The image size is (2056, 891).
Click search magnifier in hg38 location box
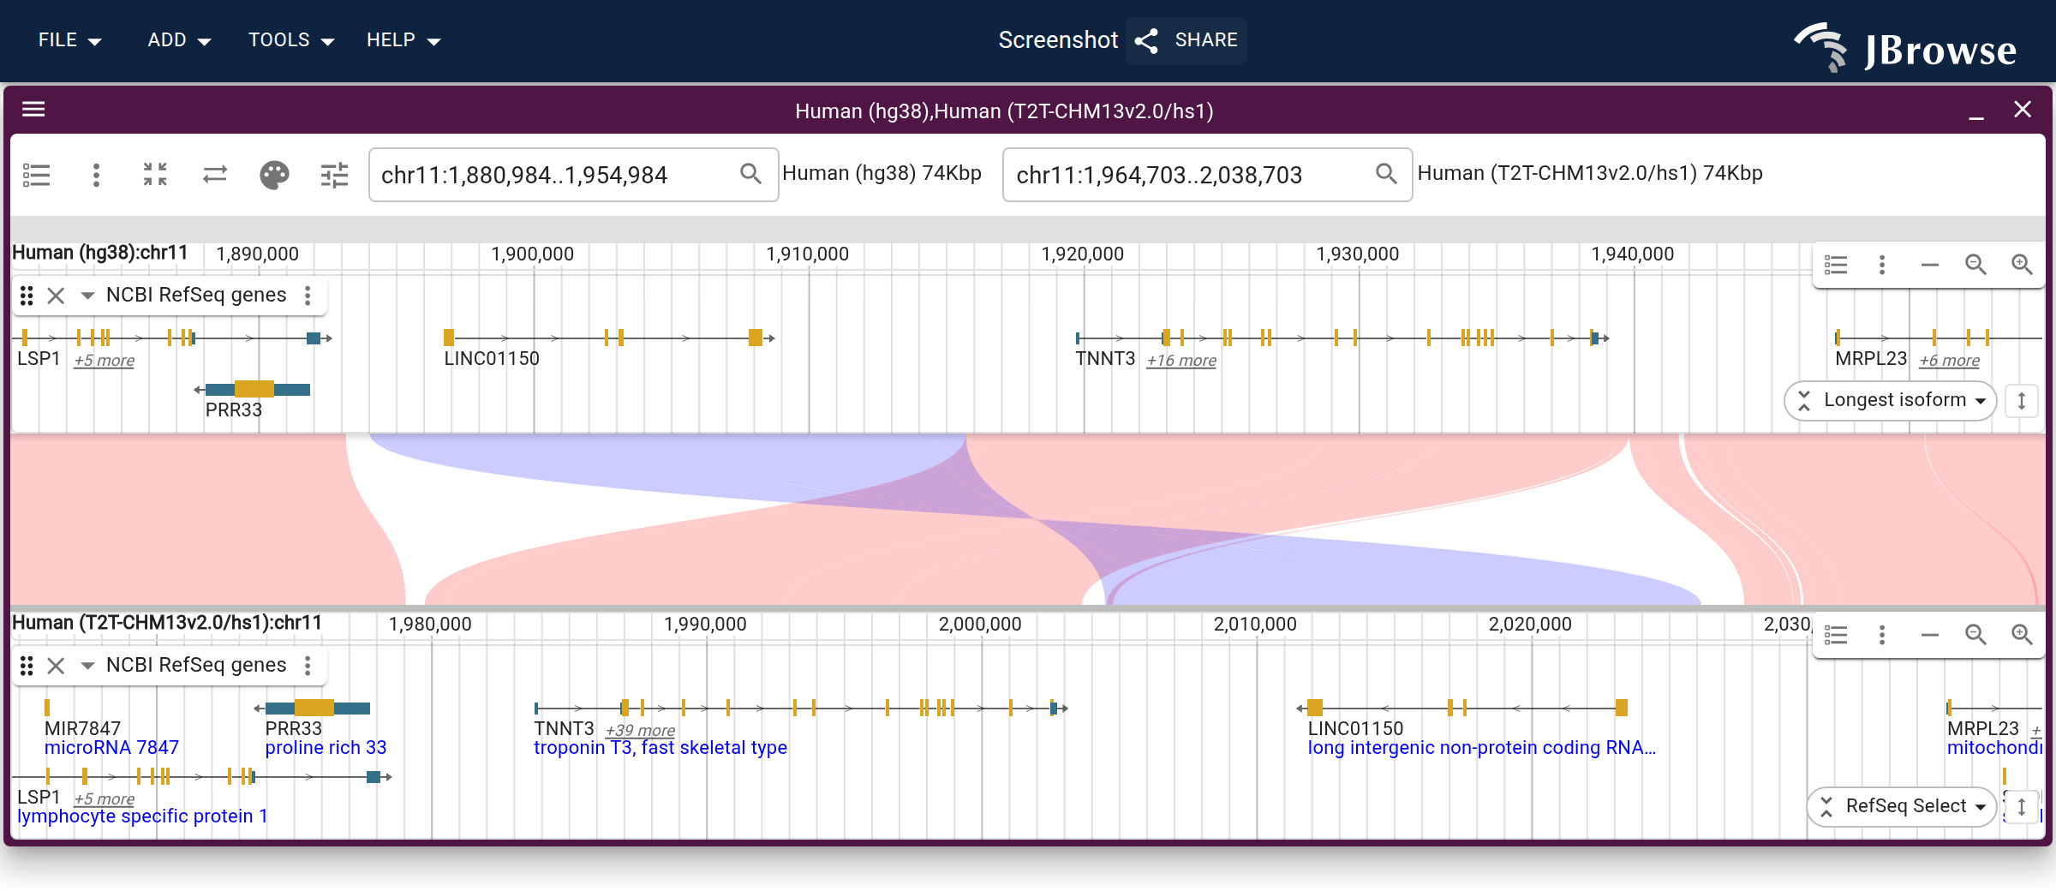pyautogui.click(x=750, y=174)
